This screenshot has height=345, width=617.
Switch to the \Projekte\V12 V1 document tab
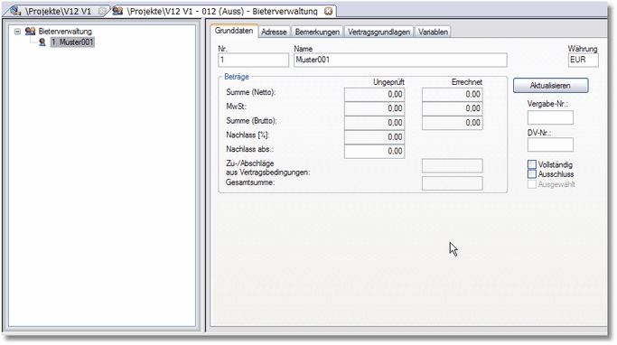coord(58,12)
